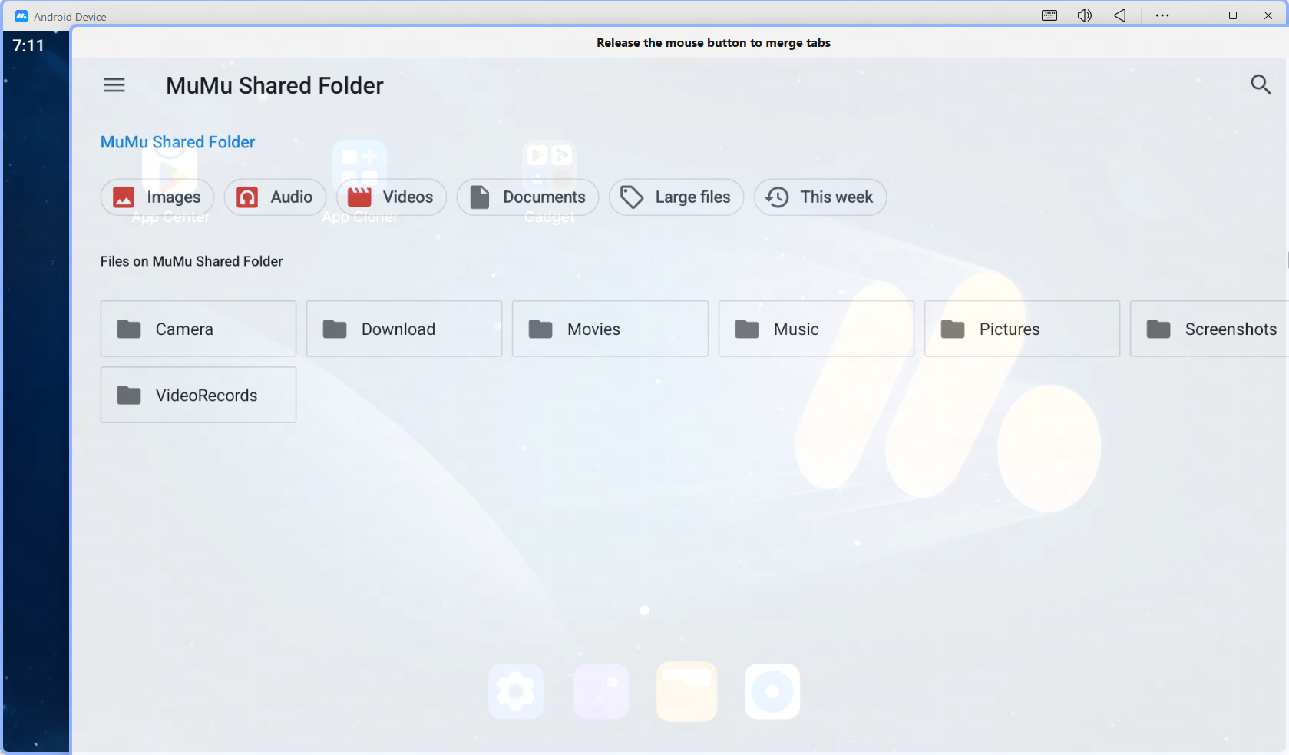Open the VideoRecords folder
Viewport: 1289px width, 755px height.
point(198,395)
